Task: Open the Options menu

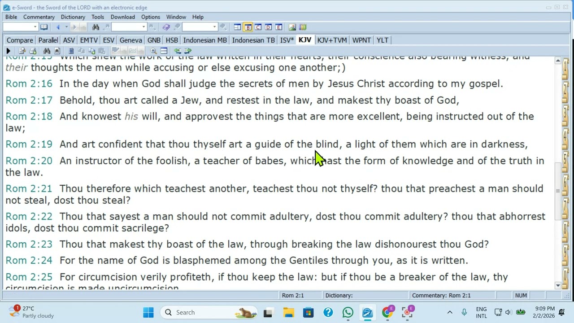Action: click(151, 17)
